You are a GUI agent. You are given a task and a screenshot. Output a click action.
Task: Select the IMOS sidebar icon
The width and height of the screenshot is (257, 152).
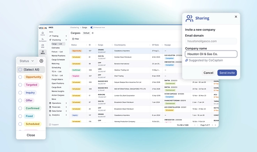43,52
